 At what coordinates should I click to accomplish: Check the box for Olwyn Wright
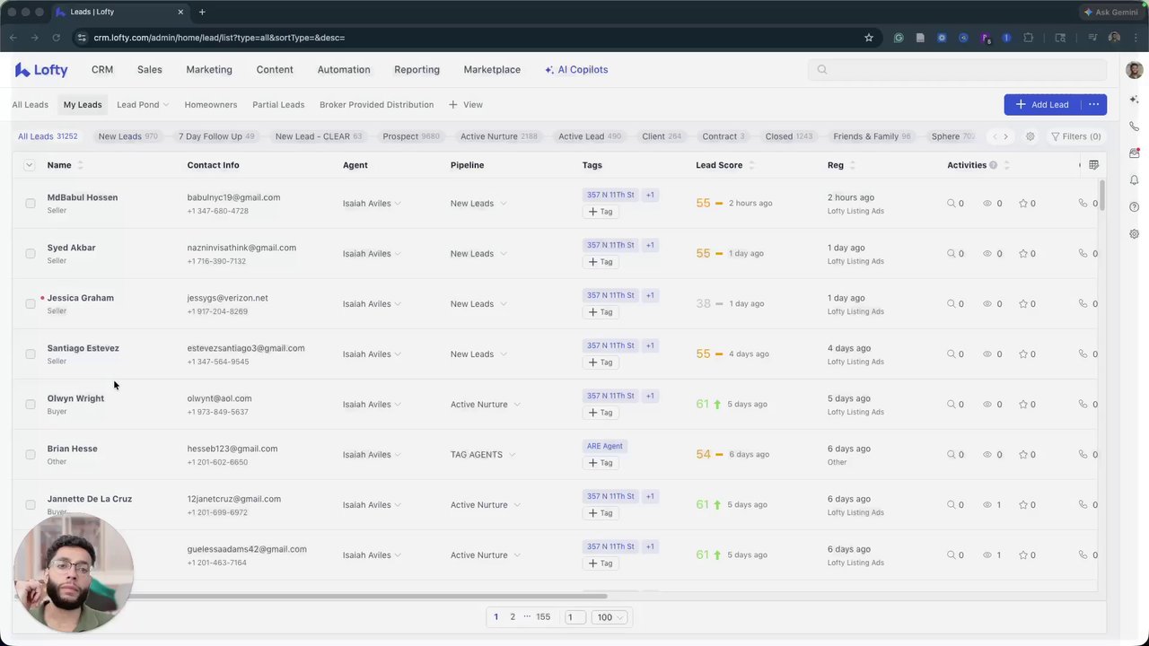point(31,405)
